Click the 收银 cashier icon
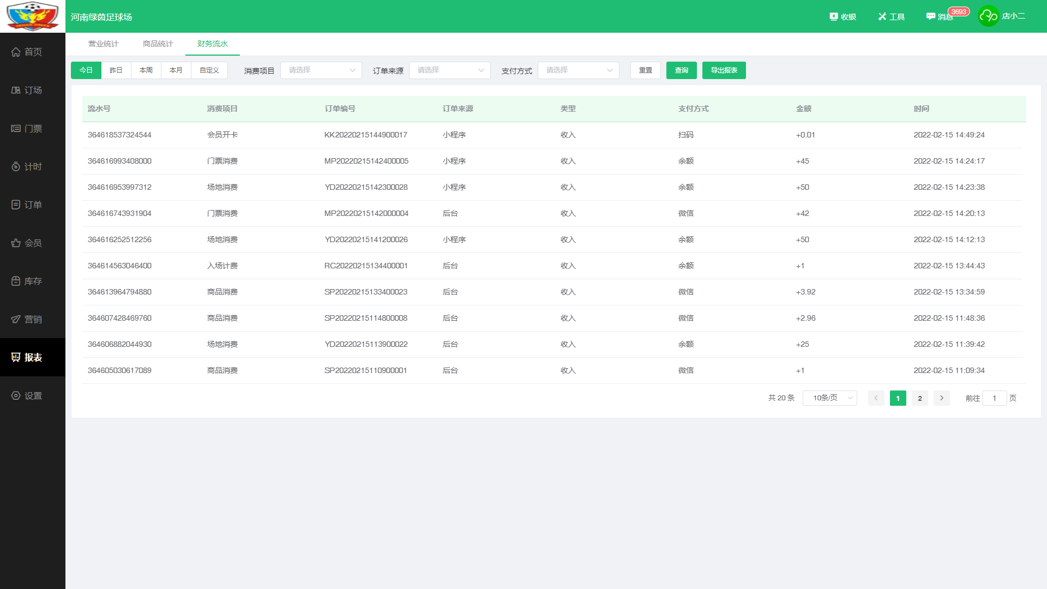The image size is (1047, 589). pyautogui.click(x=833, y=17)
